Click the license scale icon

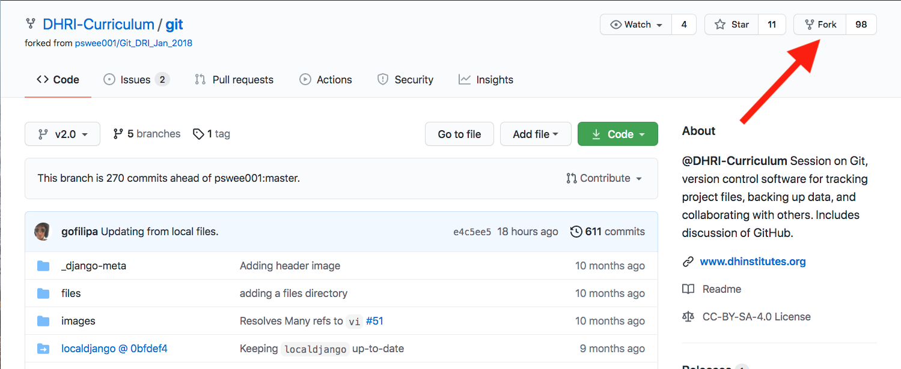coord(688,317)
